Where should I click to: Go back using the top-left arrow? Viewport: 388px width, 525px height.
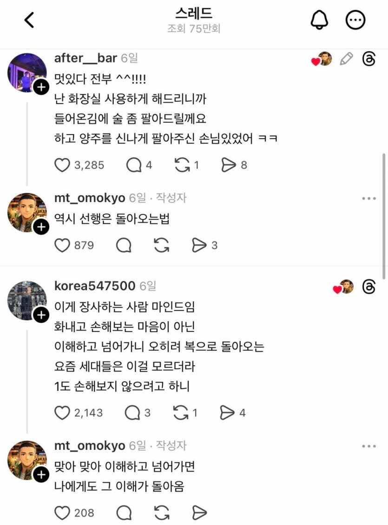tap(29, 20)
